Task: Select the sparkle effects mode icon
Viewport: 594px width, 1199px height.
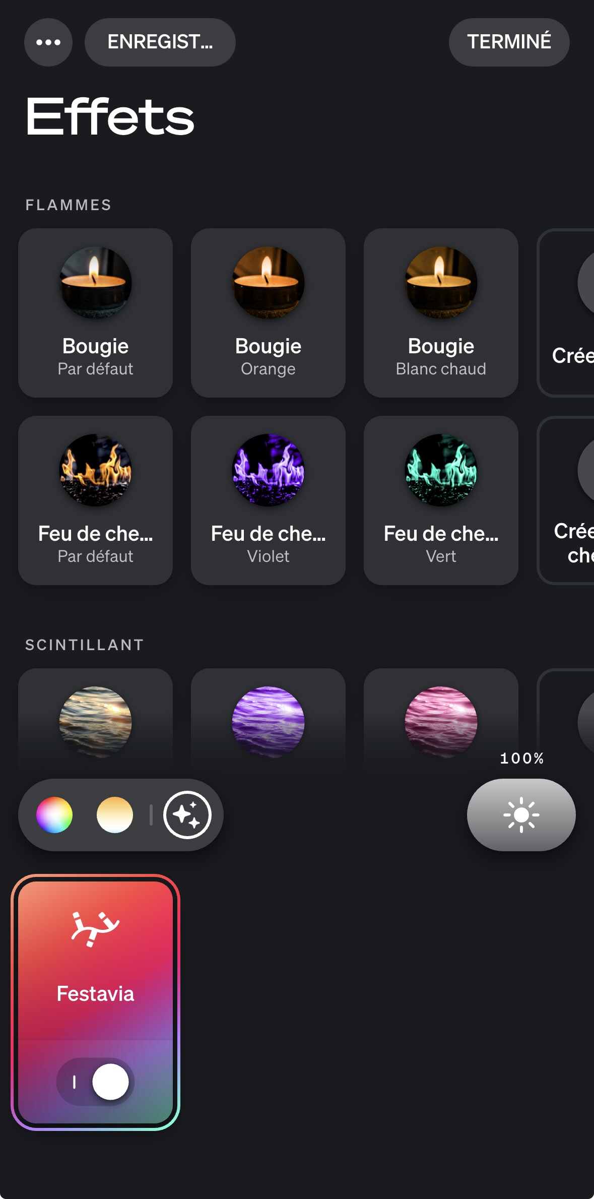Action: [x=187, y=815]
